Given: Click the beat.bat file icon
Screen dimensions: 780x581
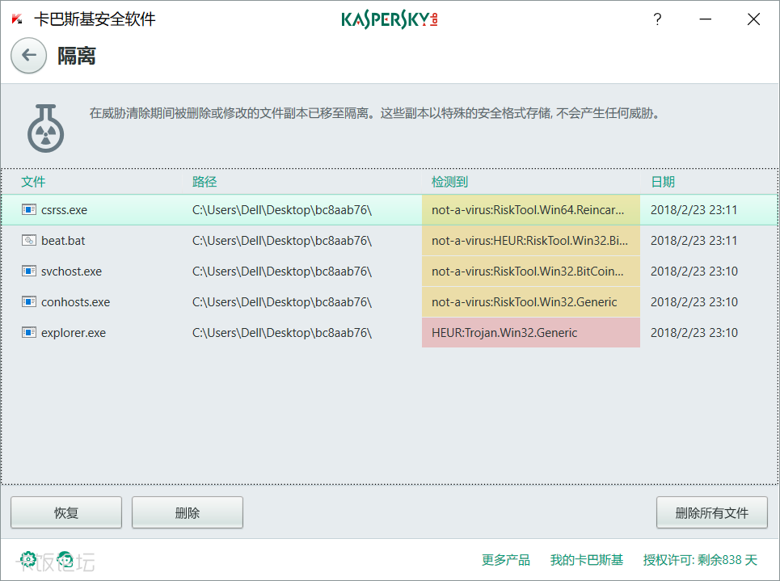Looking at the screenshot, I should point(30,241).
